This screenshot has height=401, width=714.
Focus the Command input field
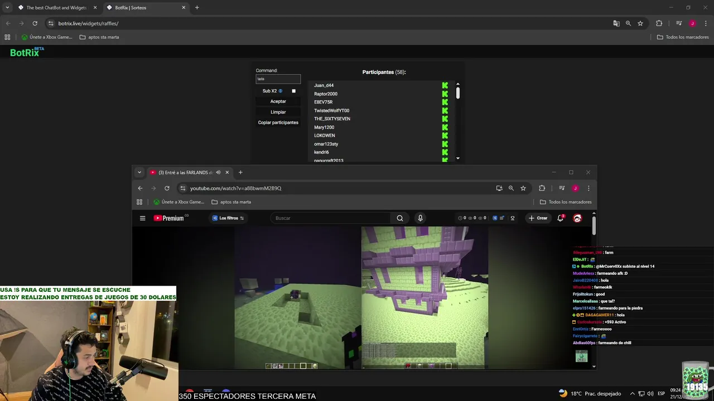pos(278,79)
